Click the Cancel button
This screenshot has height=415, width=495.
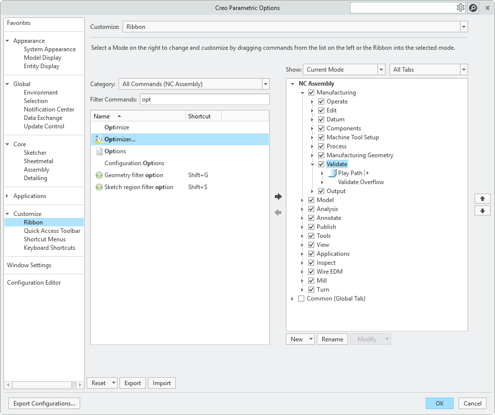pyautogui.click(x=472, y=403)
